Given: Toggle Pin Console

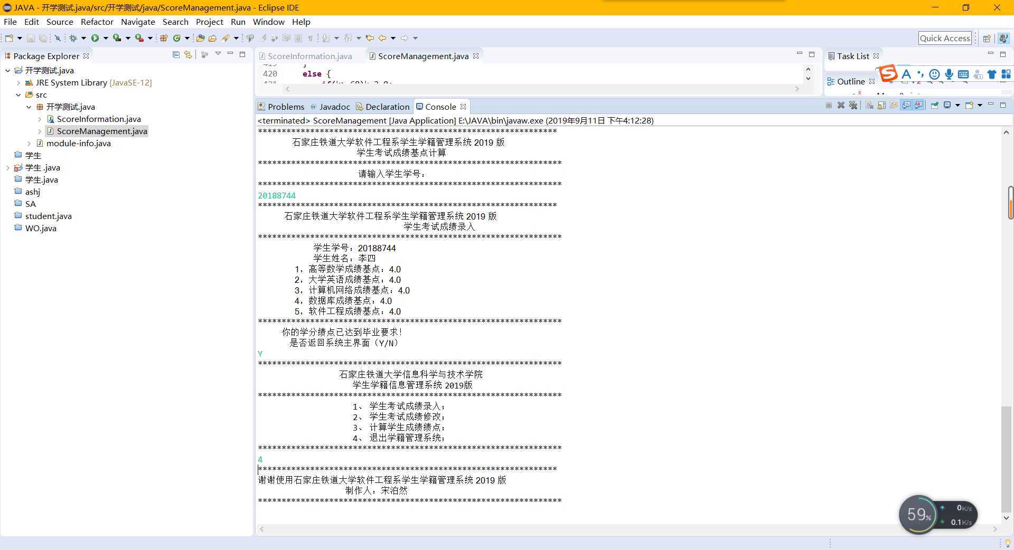Looking at the screenshot, I should (x=934, y=105).
